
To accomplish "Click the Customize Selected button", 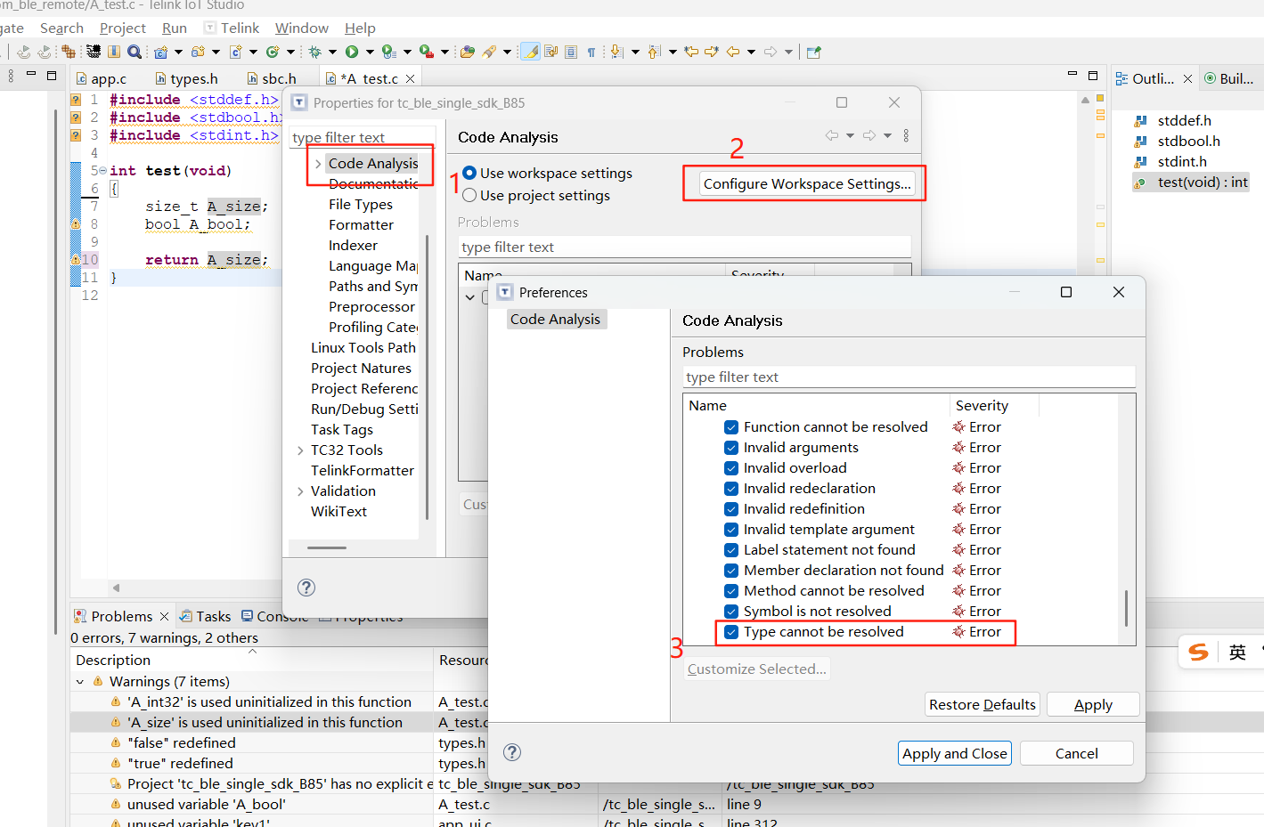I will tap(757, 669).
